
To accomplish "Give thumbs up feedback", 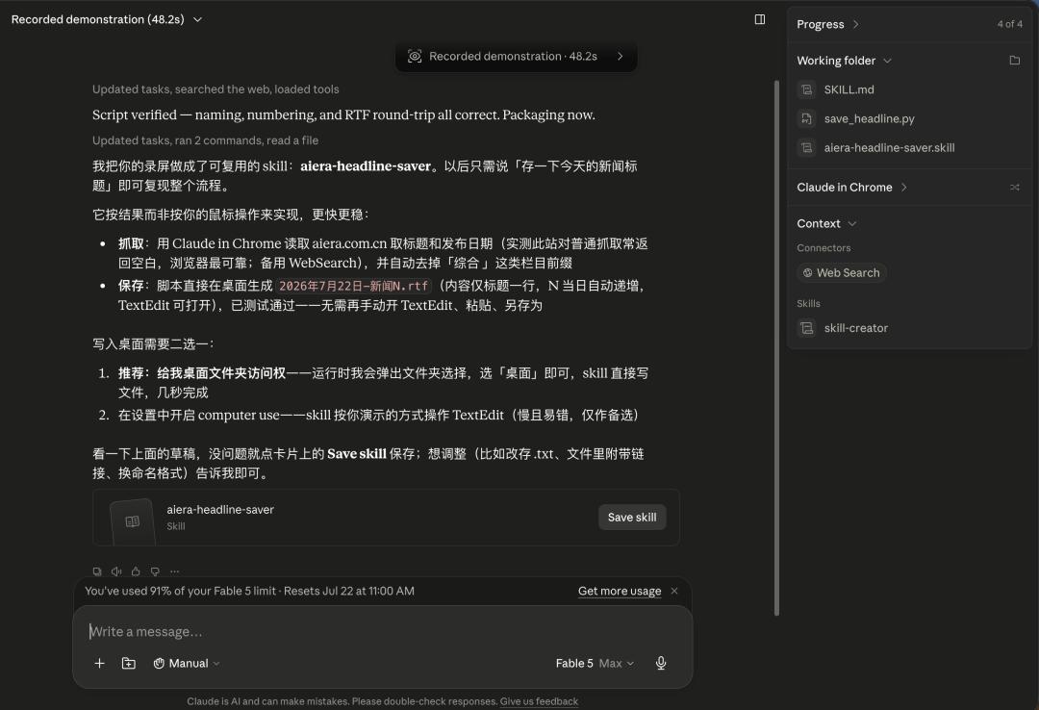I will click(x=136, y=571).
